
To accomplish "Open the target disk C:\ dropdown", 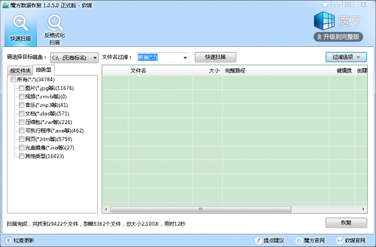I will point(75,58).
